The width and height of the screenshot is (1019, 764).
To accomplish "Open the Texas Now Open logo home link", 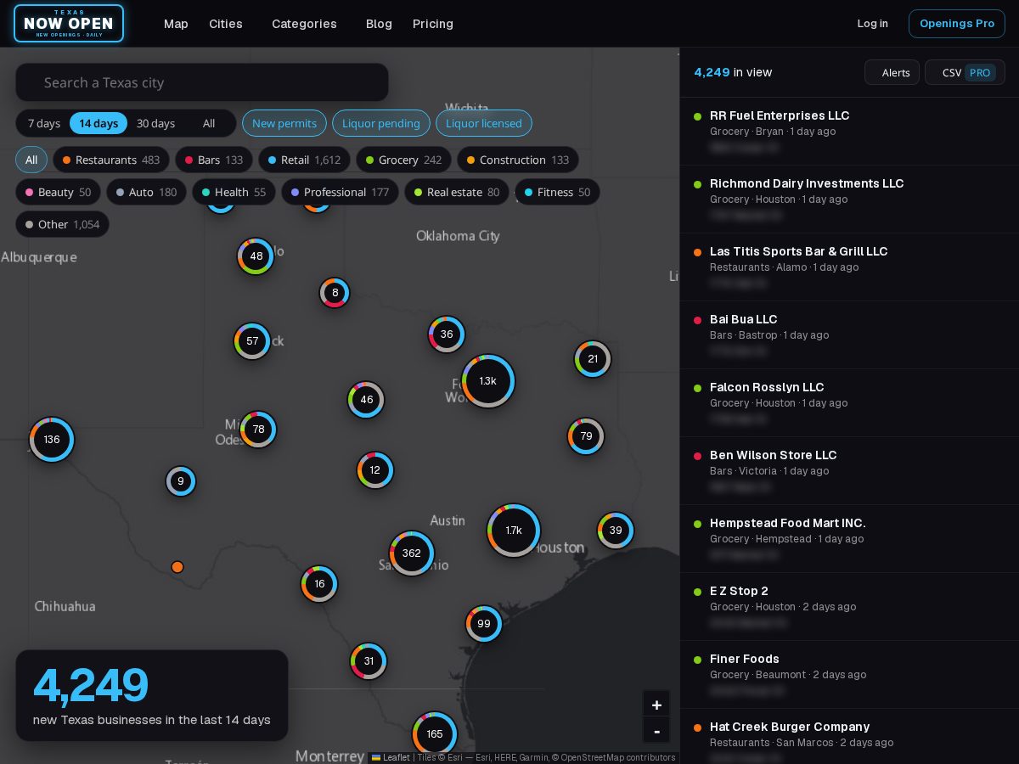I will pyautogui.click(x=69, y=24).
